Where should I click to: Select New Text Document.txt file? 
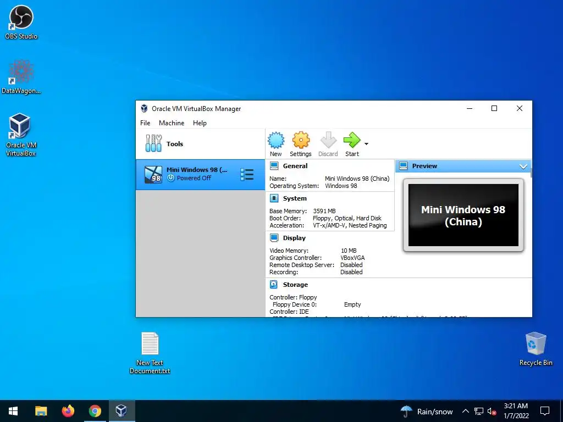pos(150,353)
